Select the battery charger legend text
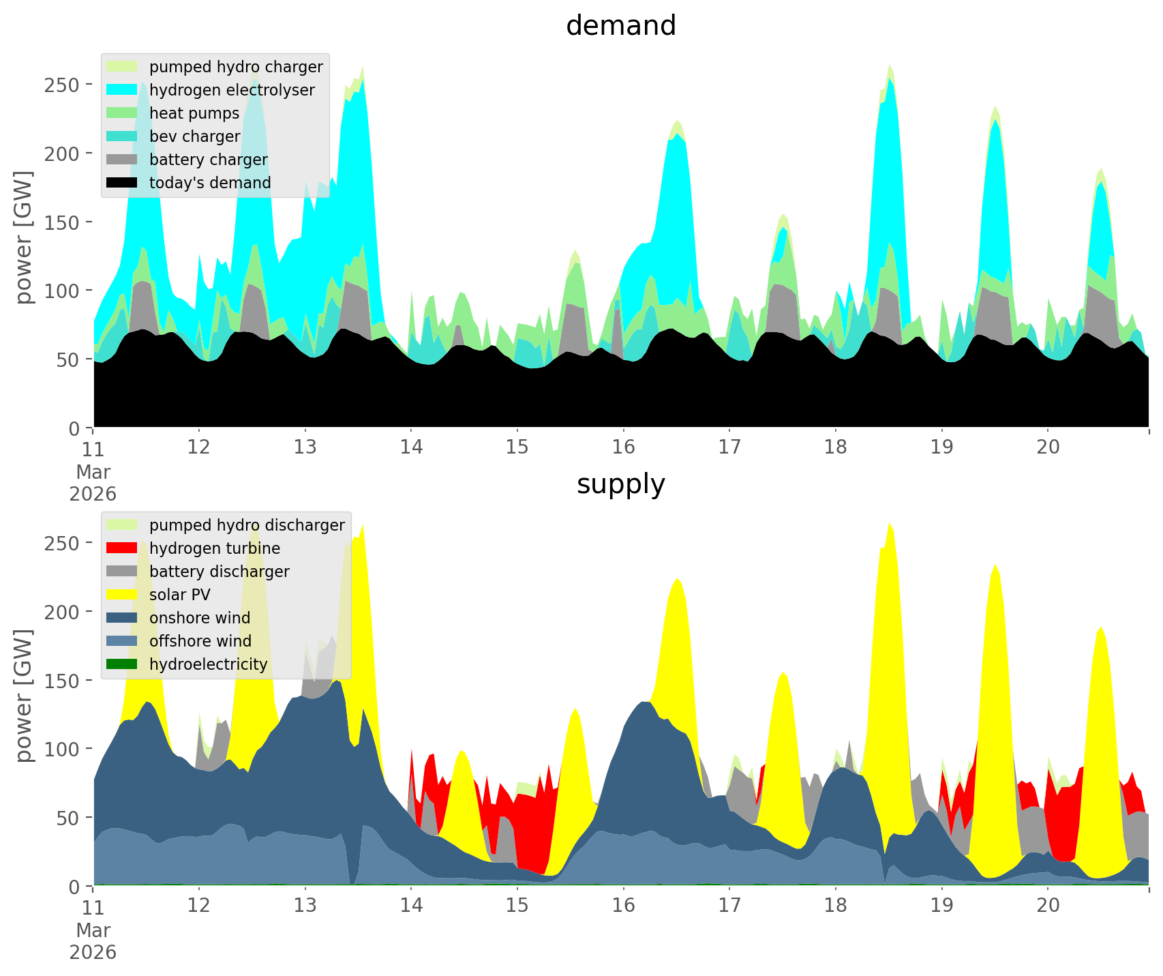1163x976 pixels. point(208,160)
